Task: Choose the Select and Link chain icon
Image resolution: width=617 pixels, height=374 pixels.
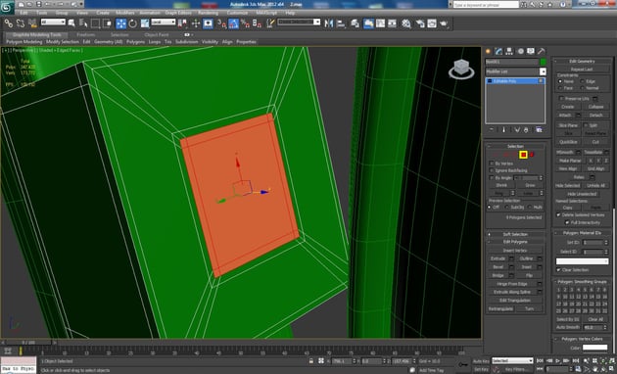Action: pyautogui.click(x=8, y=23)
